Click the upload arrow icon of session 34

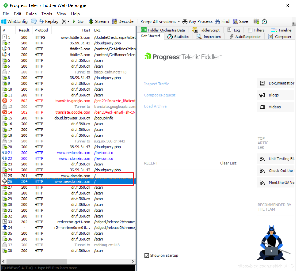5,227
